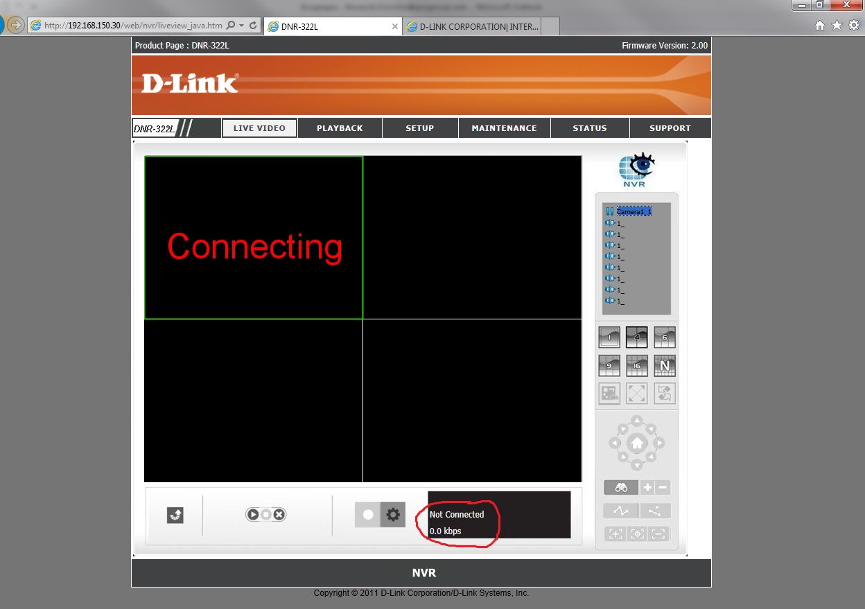Image resolution: width=865 pixels, height=609 pixels.
Task: Open the MAINTENANCE menu
Action: (504, 128)
